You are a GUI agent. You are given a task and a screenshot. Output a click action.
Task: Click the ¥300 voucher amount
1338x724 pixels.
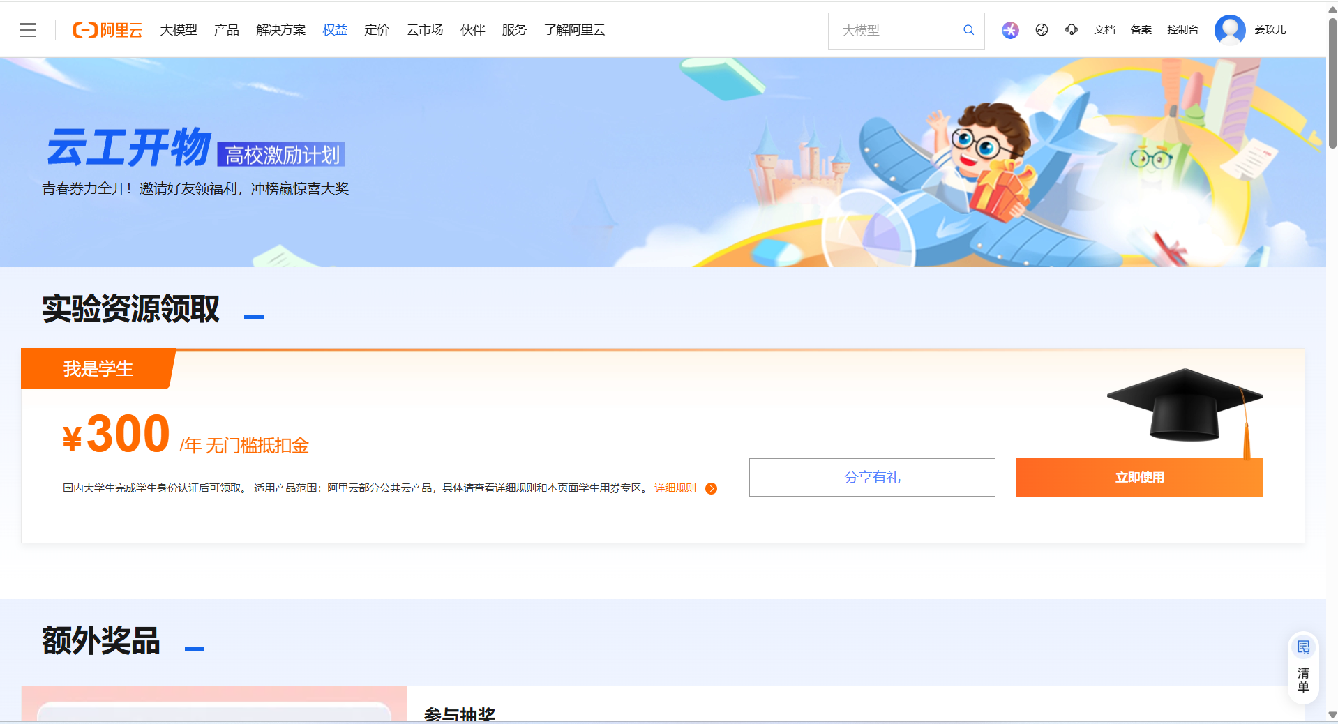pyautogui.click(x=116, y=434)
